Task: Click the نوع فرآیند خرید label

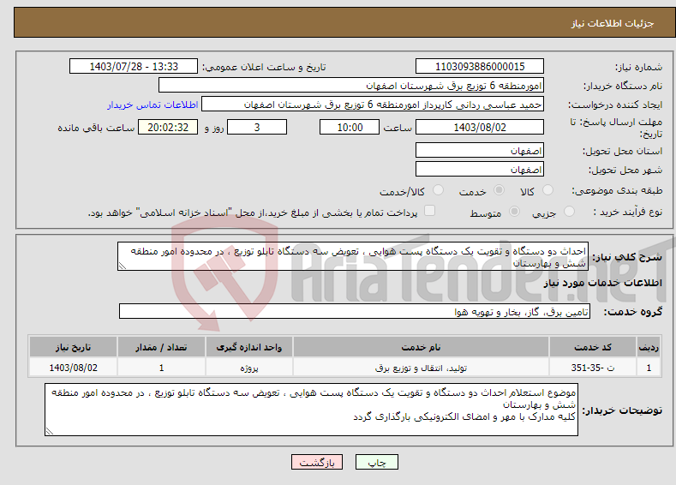Action: pyautogui.click(x=627, y=212)
